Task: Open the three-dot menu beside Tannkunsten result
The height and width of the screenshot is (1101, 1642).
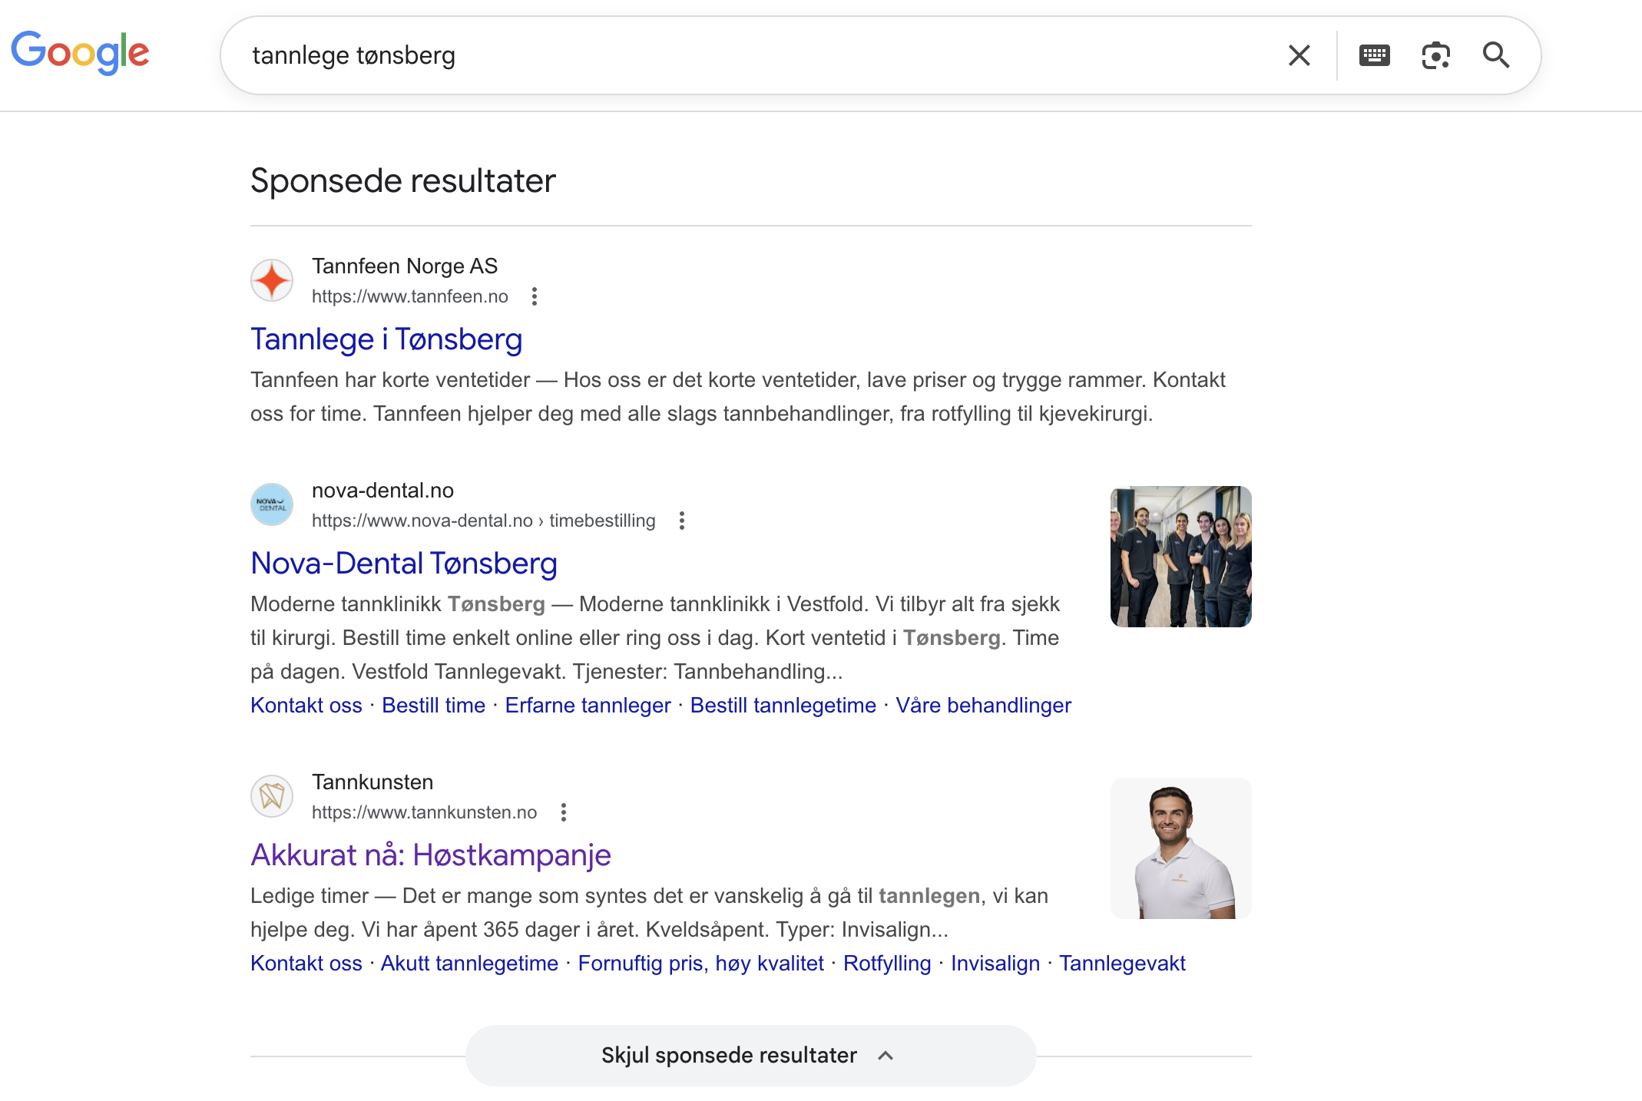Action: [x=564, y=812]
